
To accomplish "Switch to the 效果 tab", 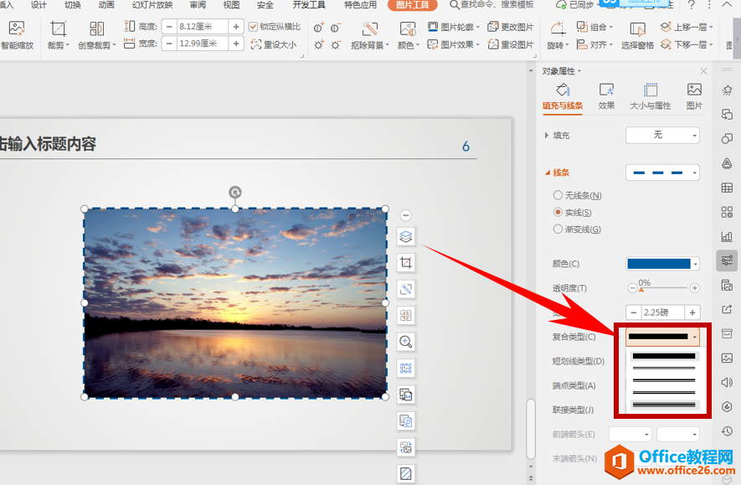I will point(606,96).
